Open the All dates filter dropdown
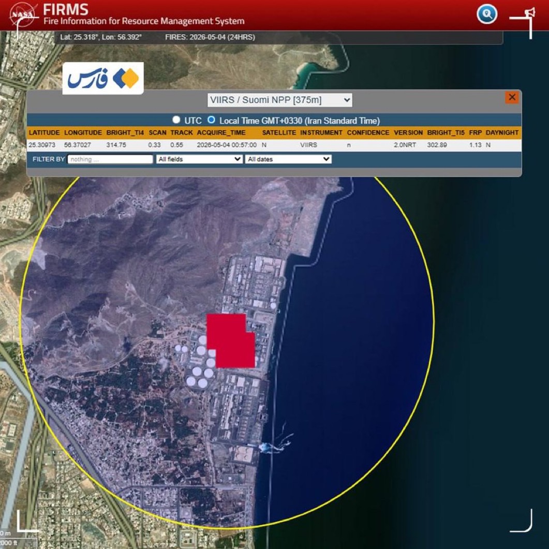 pos(288,159)
